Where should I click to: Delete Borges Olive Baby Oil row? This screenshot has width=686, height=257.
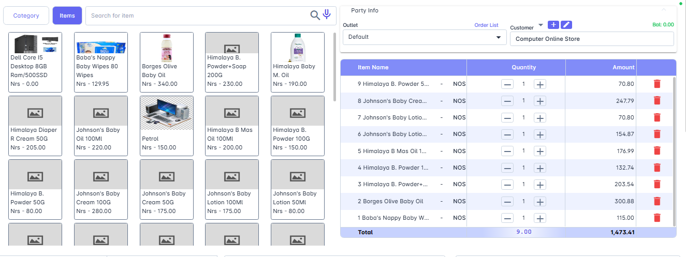click(657, 201)
